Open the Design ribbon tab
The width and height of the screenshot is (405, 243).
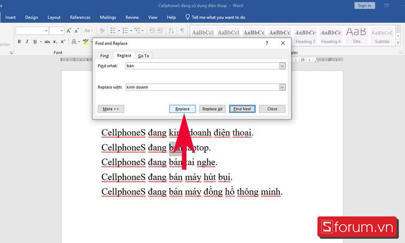tap(31, 17)
